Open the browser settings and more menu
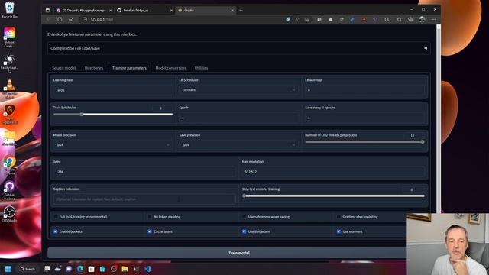Viewport: 489px width, 275px height. click(x=434, y=19)
